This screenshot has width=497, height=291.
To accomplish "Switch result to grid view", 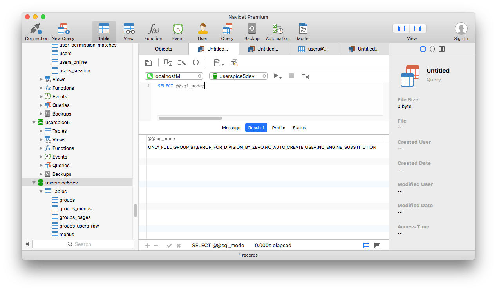I will (x=366, y=246).
